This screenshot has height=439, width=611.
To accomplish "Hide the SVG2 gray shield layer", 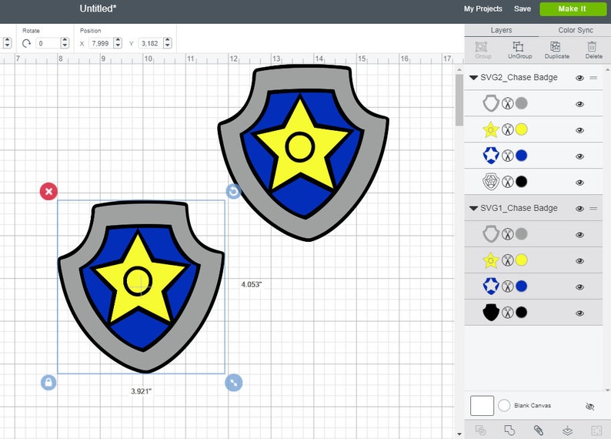I will [579, 104].
